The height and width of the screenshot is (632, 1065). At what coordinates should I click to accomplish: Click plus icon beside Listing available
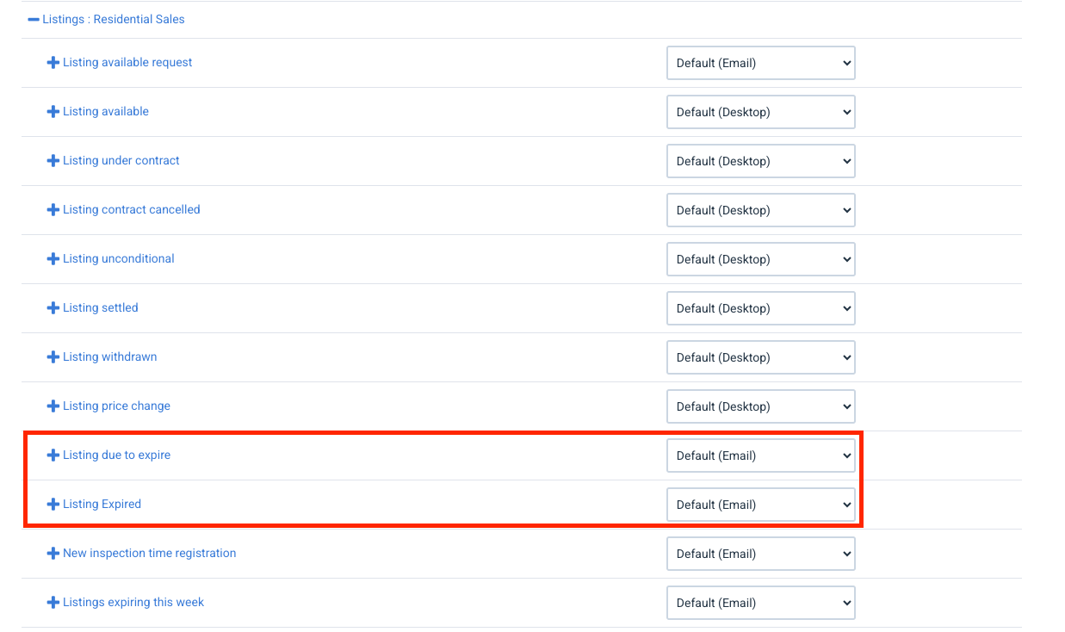click(x=53, y=112)
